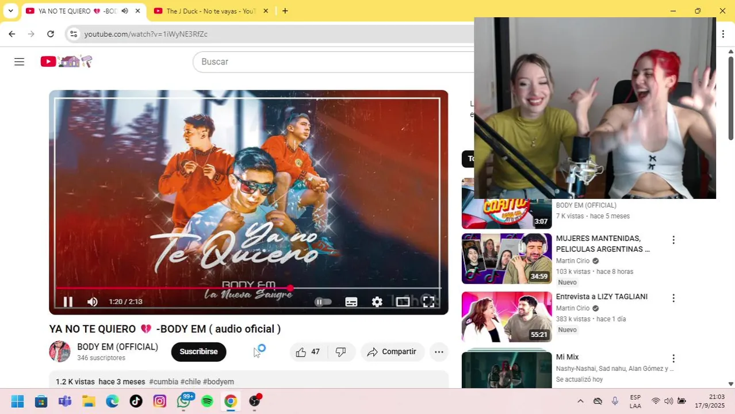Open File Explorer from taskbar
Image resolution: width=735 pixels, height=414 pixels.
(88, 401)
